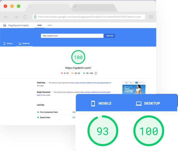
Task: Click the https://upderm.com/ heading below score
Action: click(x=78, y=68)
